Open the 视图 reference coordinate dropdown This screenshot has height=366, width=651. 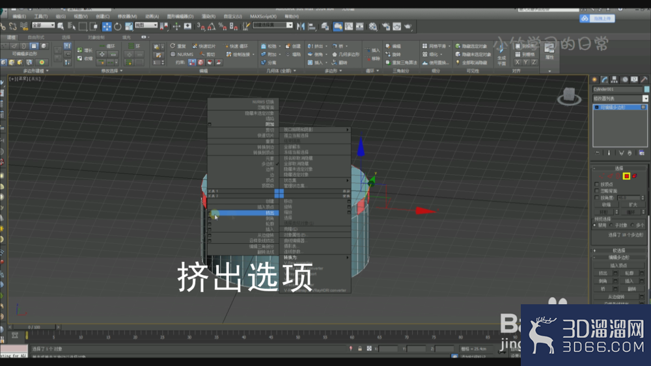point(146,25)
